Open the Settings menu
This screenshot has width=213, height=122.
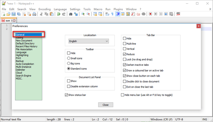click(75, 9)
